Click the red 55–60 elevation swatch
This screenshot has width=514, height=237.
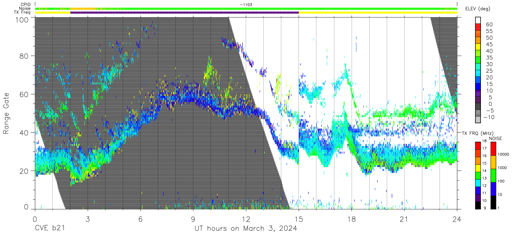[x=478, y=27]
